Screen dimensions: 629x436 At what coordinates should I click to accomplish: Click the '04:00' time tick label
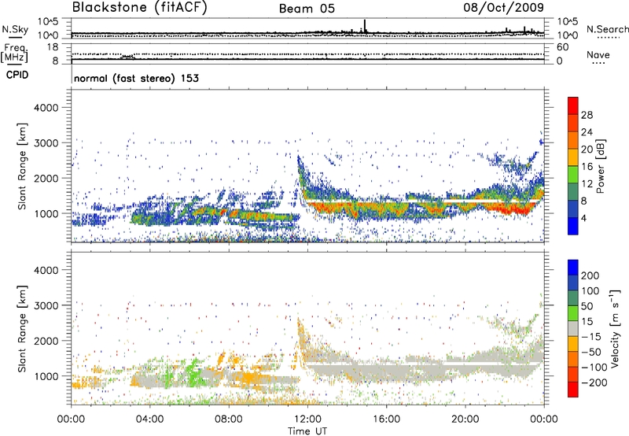[149, 419]
